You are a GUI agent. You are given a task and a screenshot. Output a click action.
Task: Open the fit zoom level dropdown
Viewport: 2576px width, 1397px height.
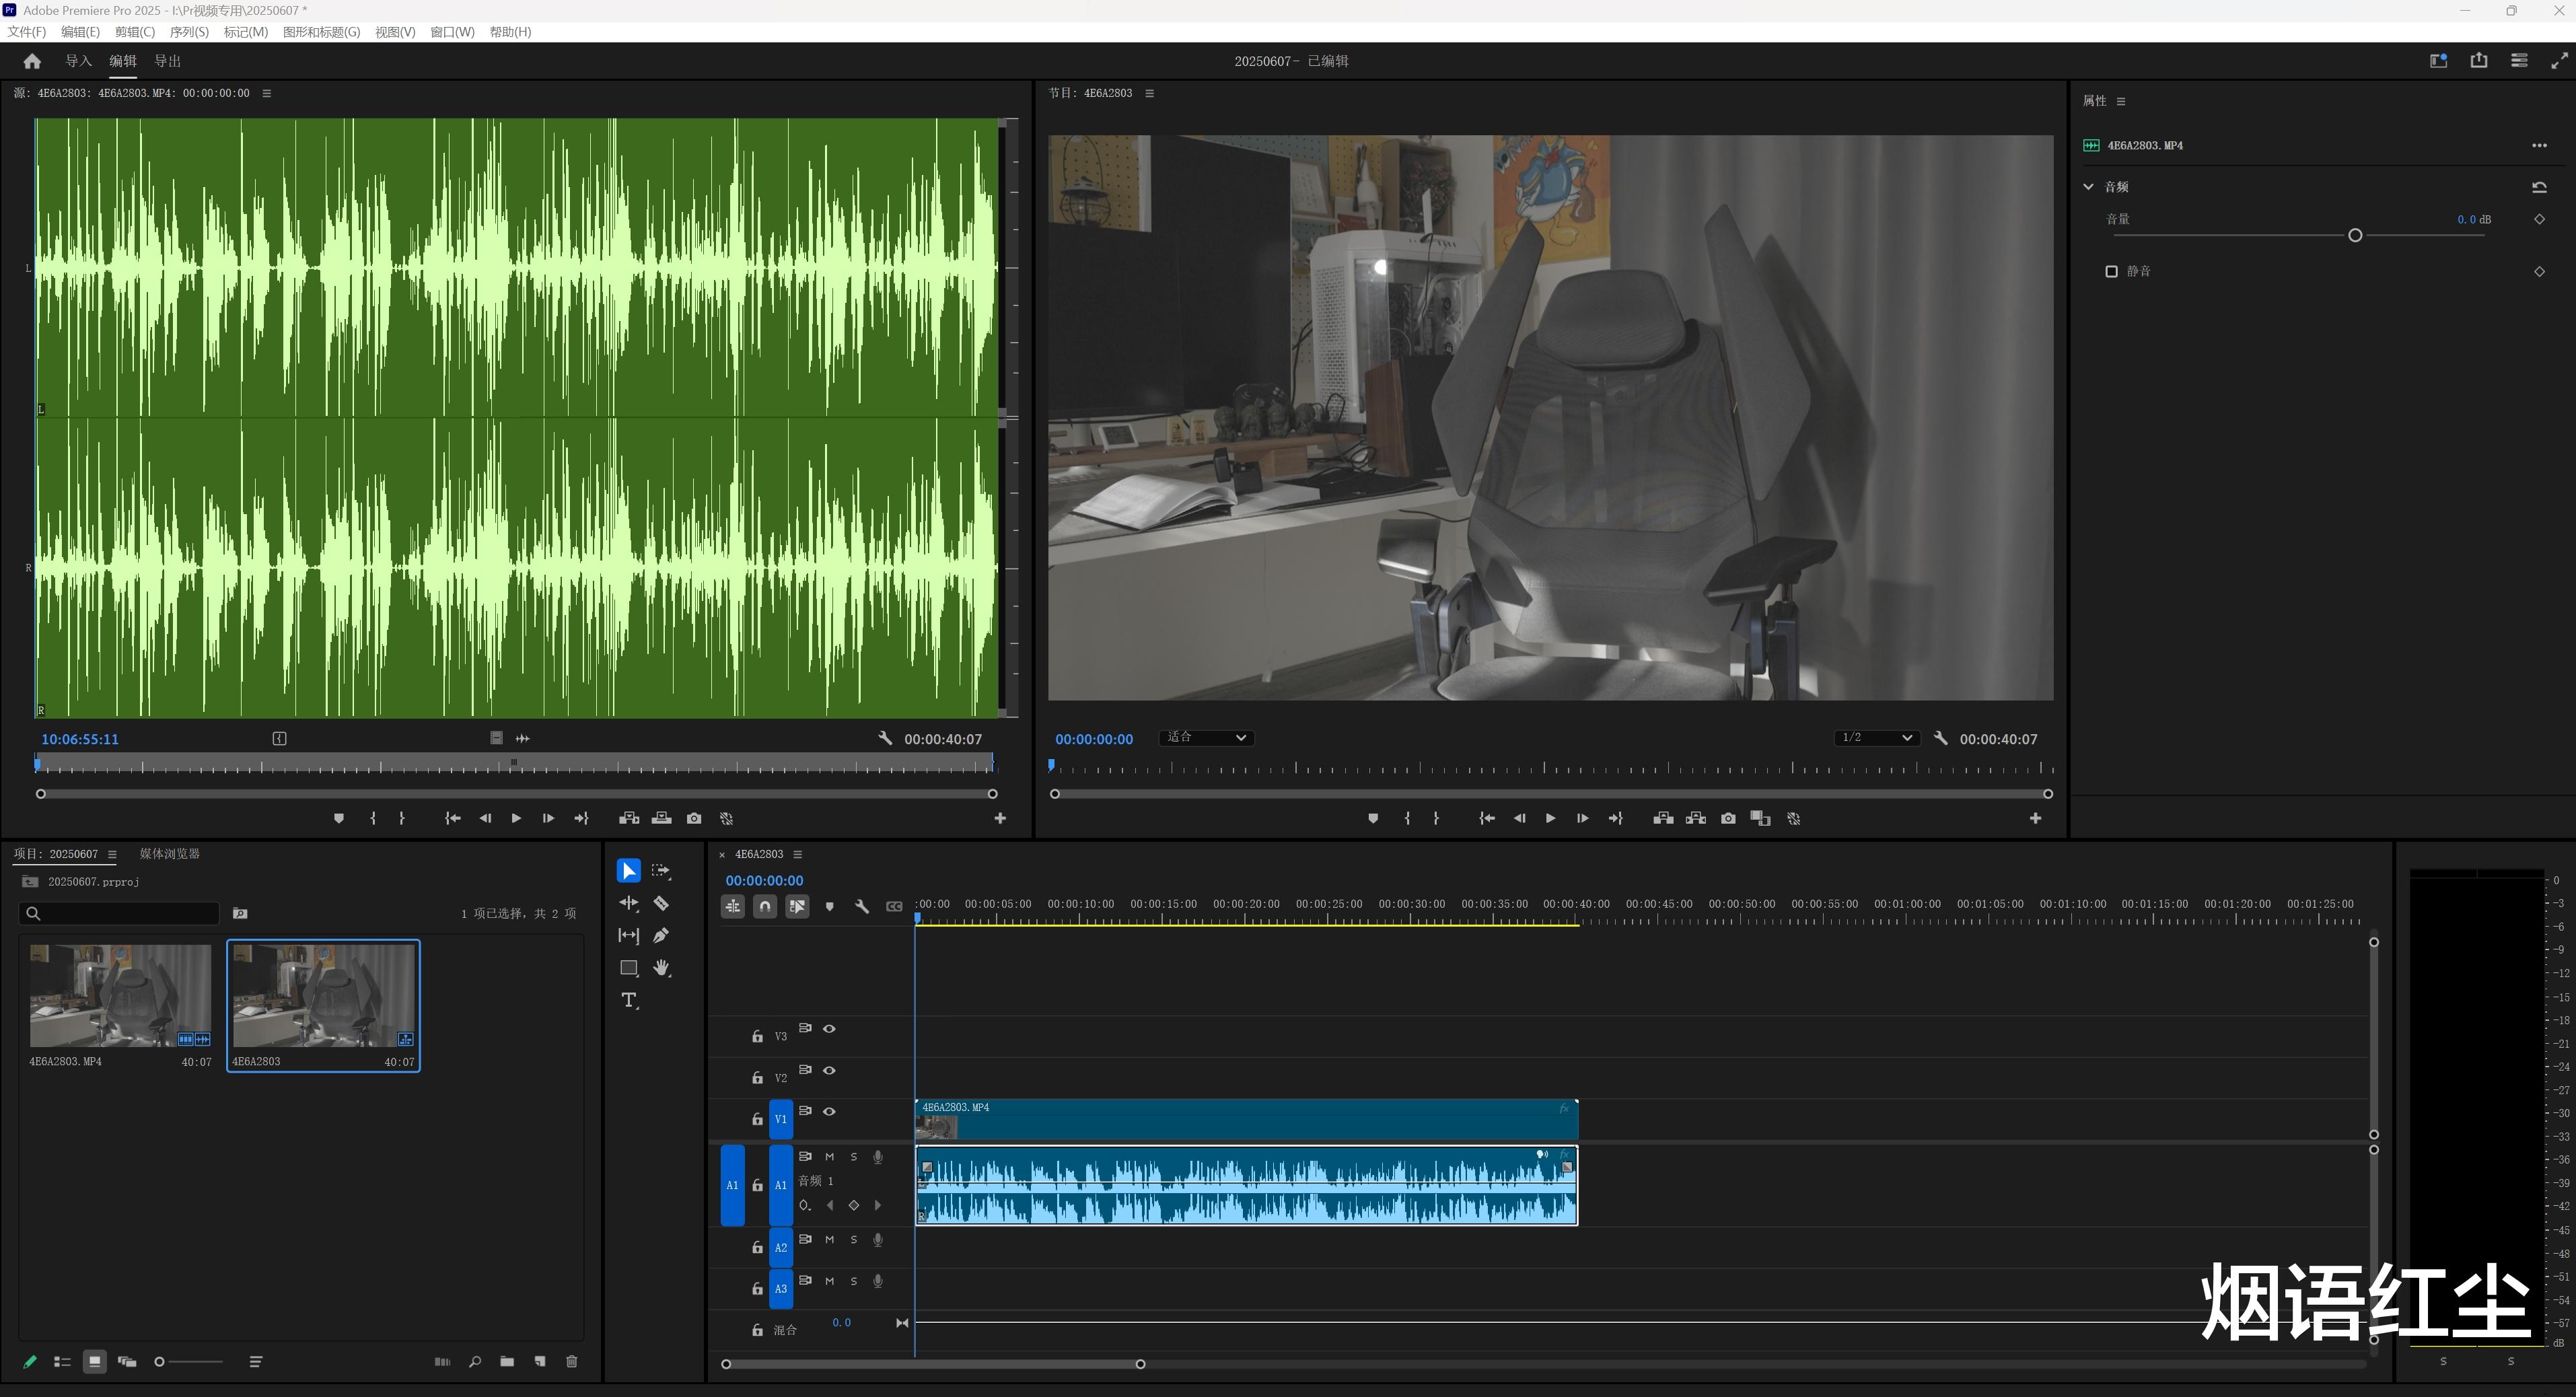pos(1207,738)
